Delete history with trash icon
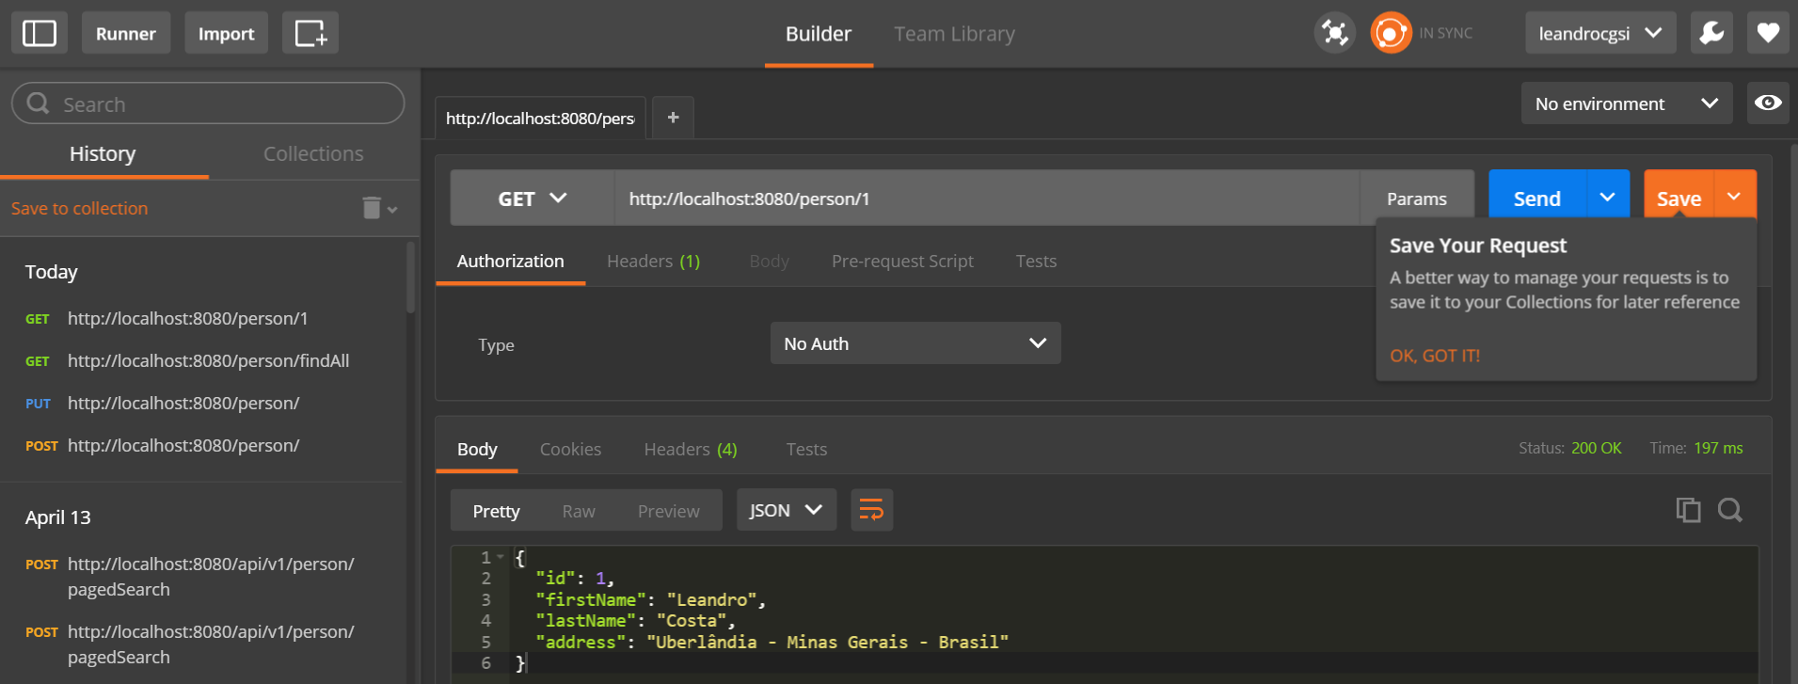Screen dimensions: 1798x684 coord(372,208)
